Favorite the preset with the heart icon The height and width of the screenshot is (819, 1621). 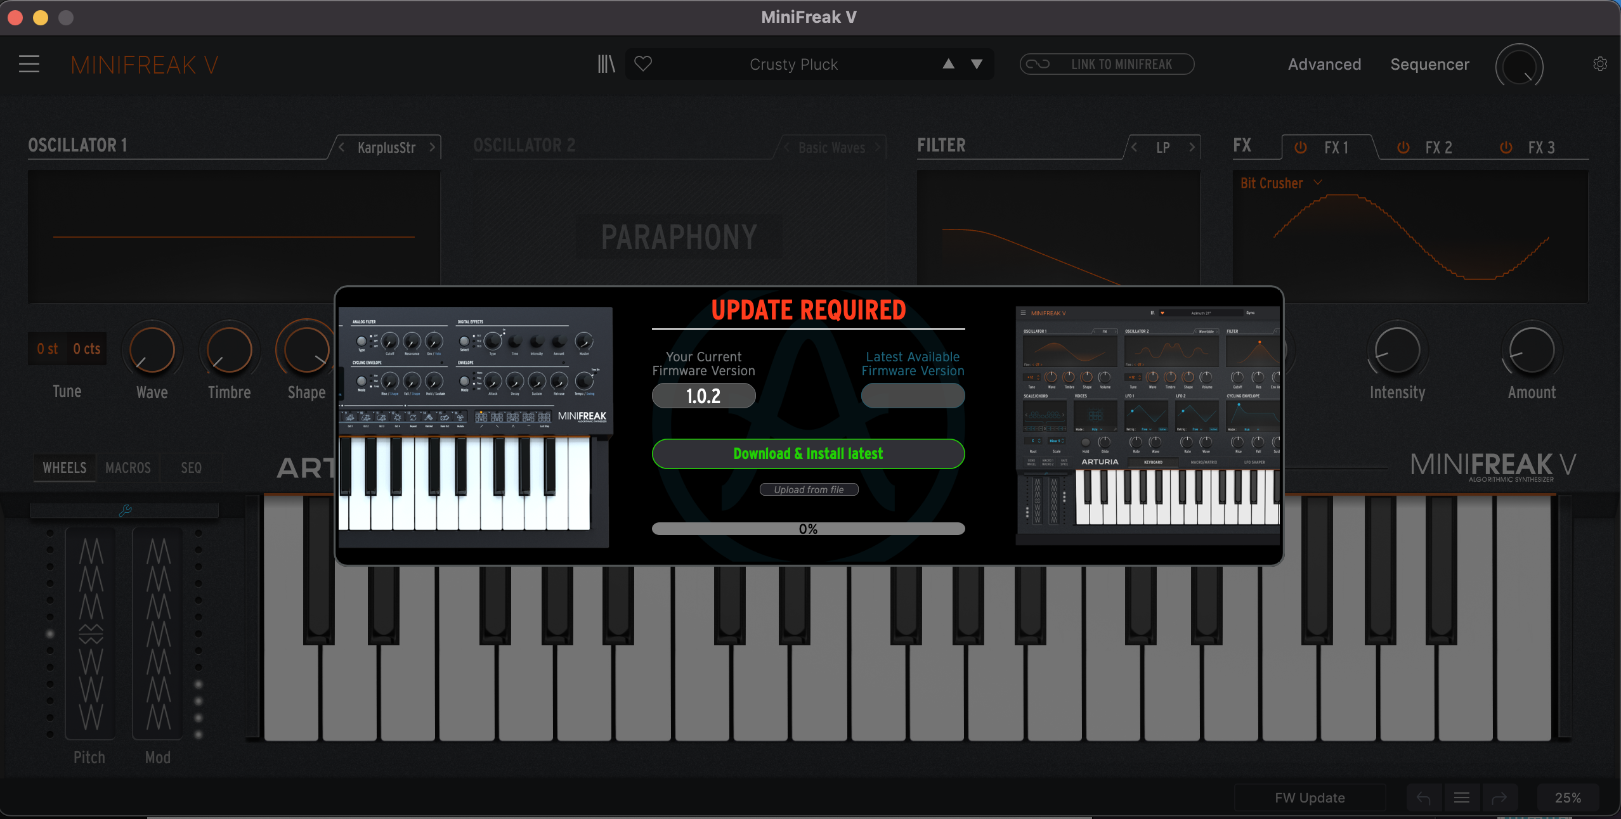click(x=643, y=64)
